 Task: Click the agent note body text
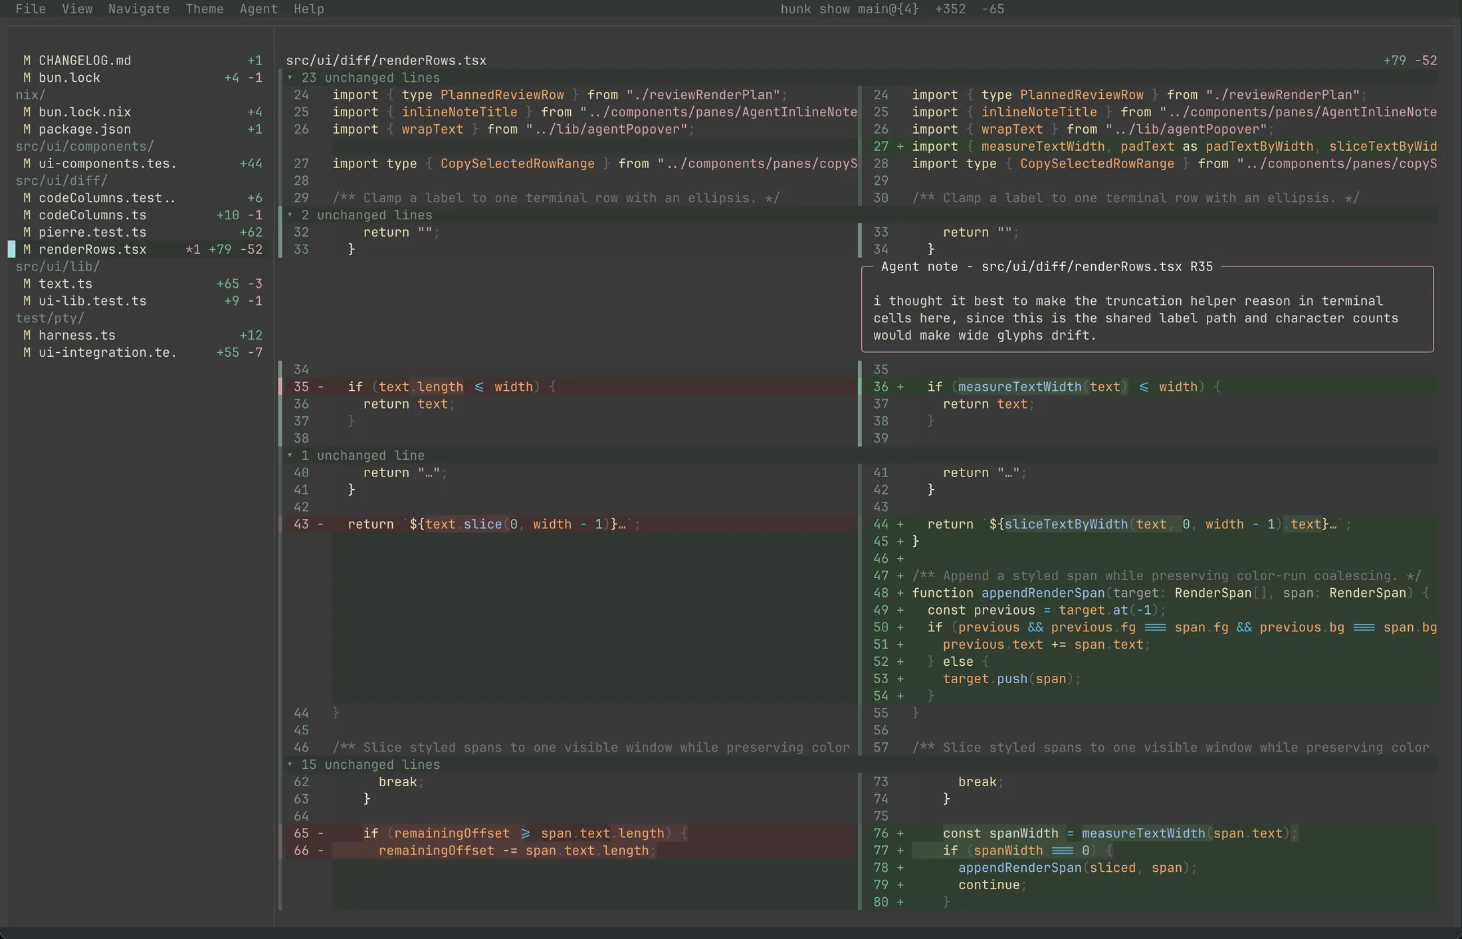point(1136,318)
